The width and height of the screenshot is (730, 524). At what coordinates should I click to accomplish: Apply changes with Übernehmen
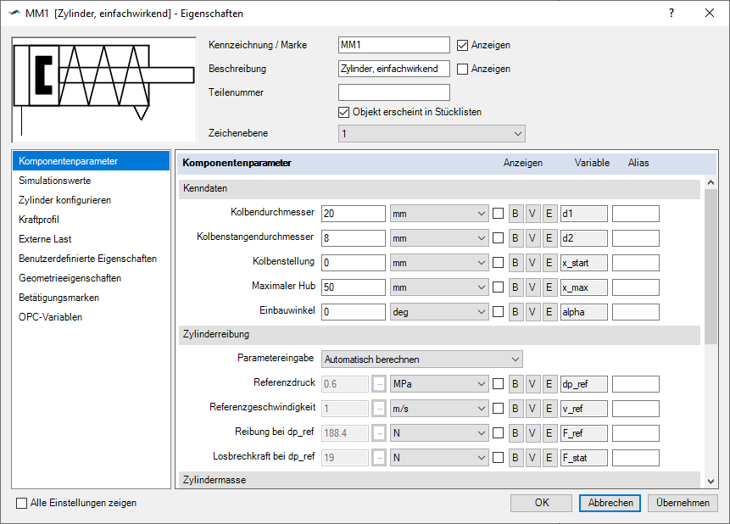click(x=683, y=502)
